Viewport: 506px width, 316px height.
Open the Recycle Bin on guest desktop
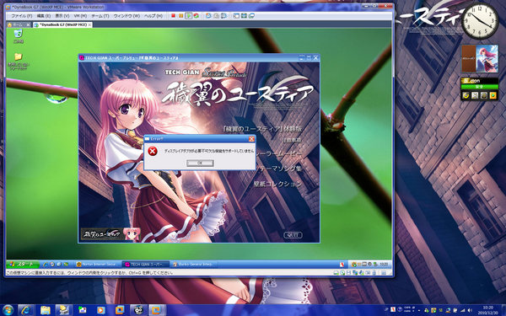coord(19,36)
